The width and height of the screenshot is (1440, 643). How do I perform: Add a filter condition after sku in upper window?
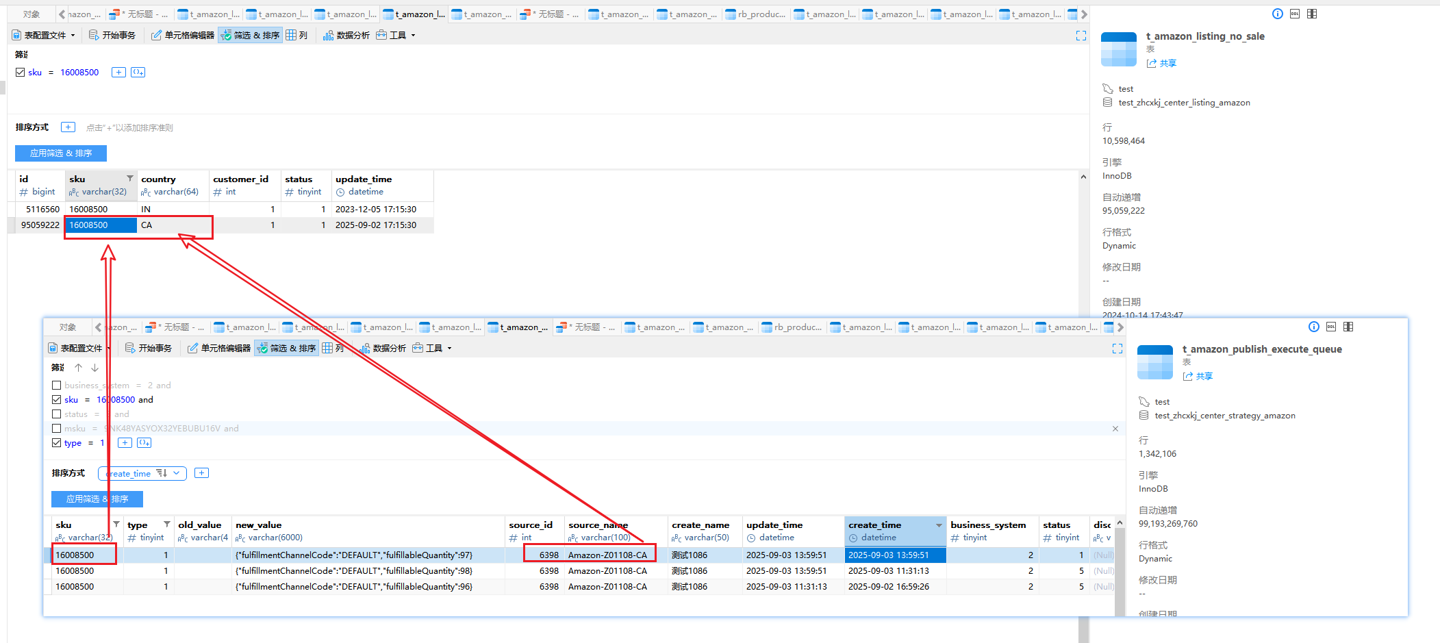(x=118, y=72)
